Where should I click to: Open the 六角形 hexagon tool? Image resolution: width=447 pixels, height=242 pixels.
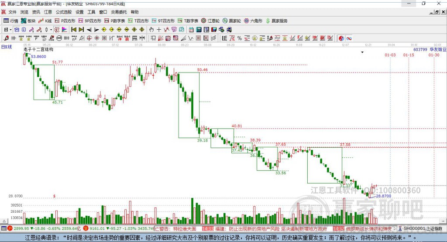coord(253,21)
